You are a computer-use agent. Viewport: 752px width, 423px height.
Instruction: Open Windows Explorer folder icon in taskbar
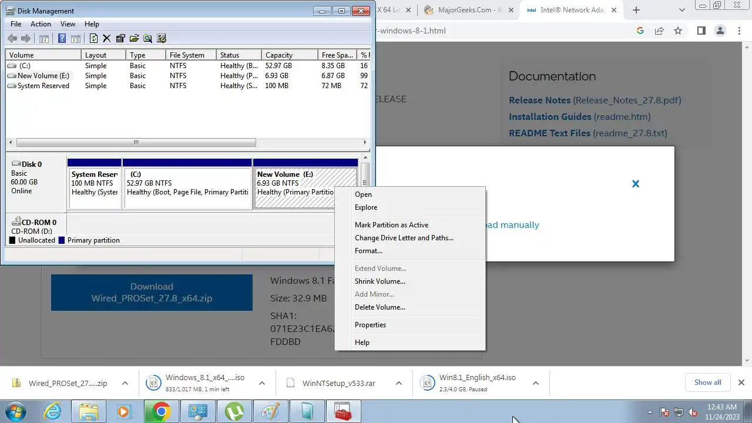(x=89, y=412)
